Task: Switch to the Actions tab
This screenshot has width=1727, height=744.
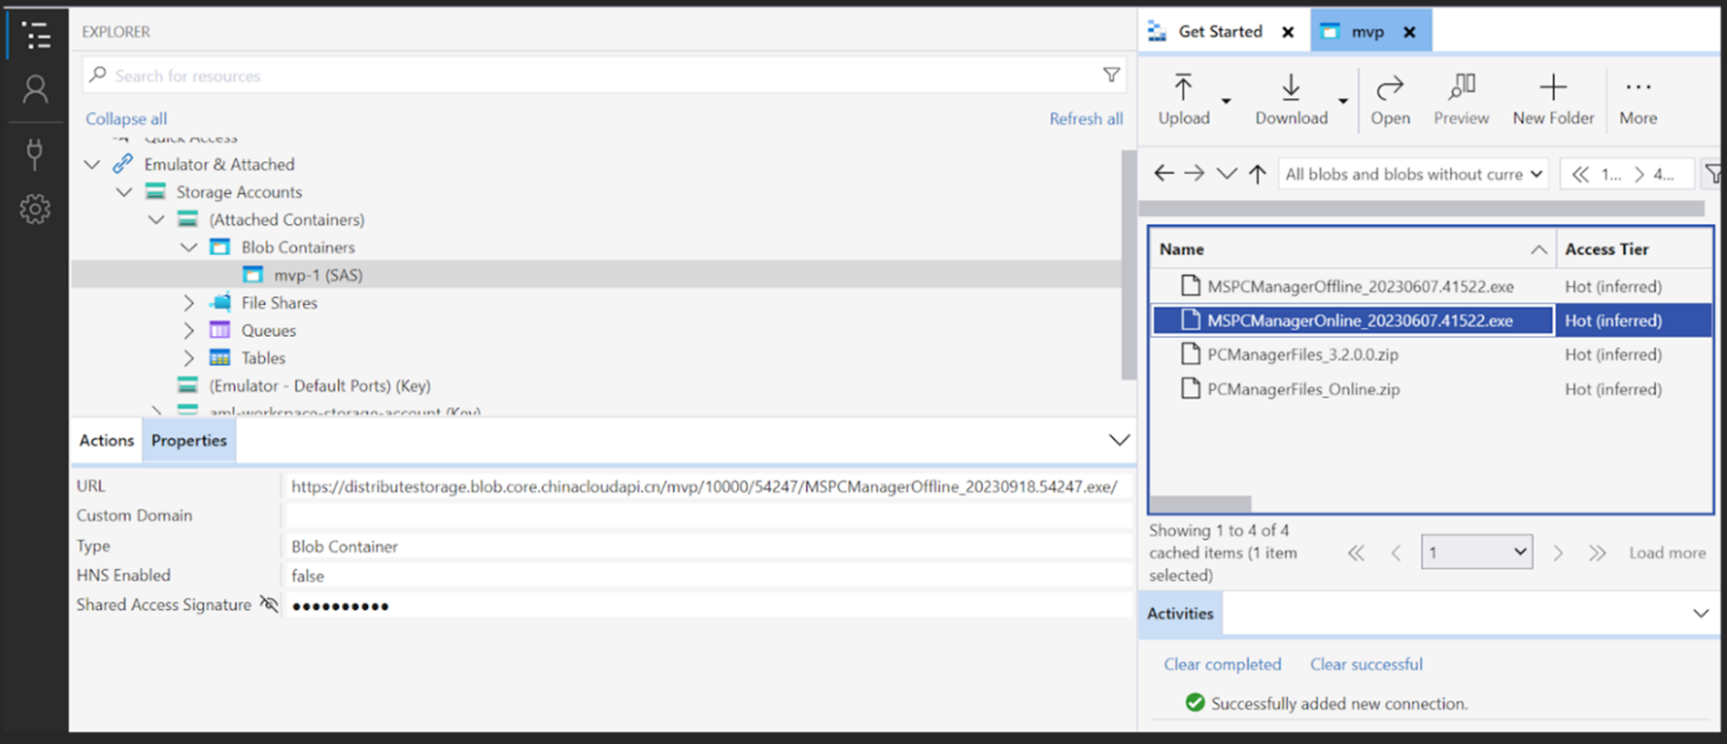Action: 107,440
